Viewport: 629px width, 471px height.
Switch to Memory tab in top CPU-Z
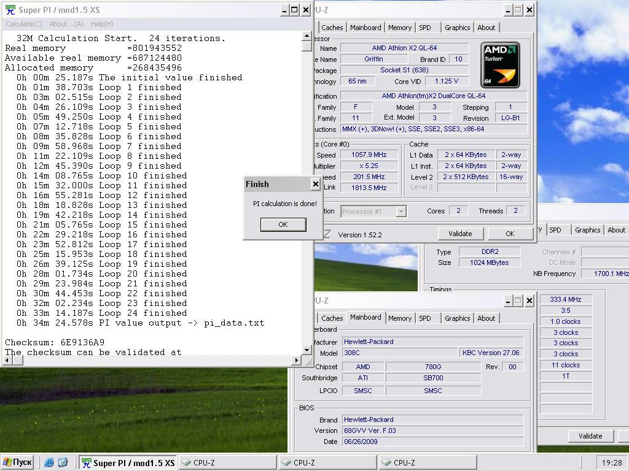tap(399, 28)
